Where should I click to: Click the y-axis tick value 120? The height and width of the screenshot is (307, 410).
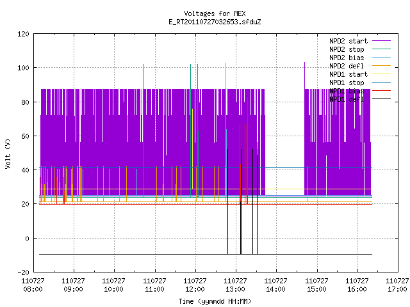point(23,34)
